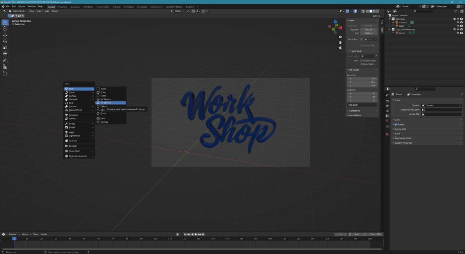Activate the Select Box tool in the left toolbar
Screen dimensions: 465x254
(5, 22)
